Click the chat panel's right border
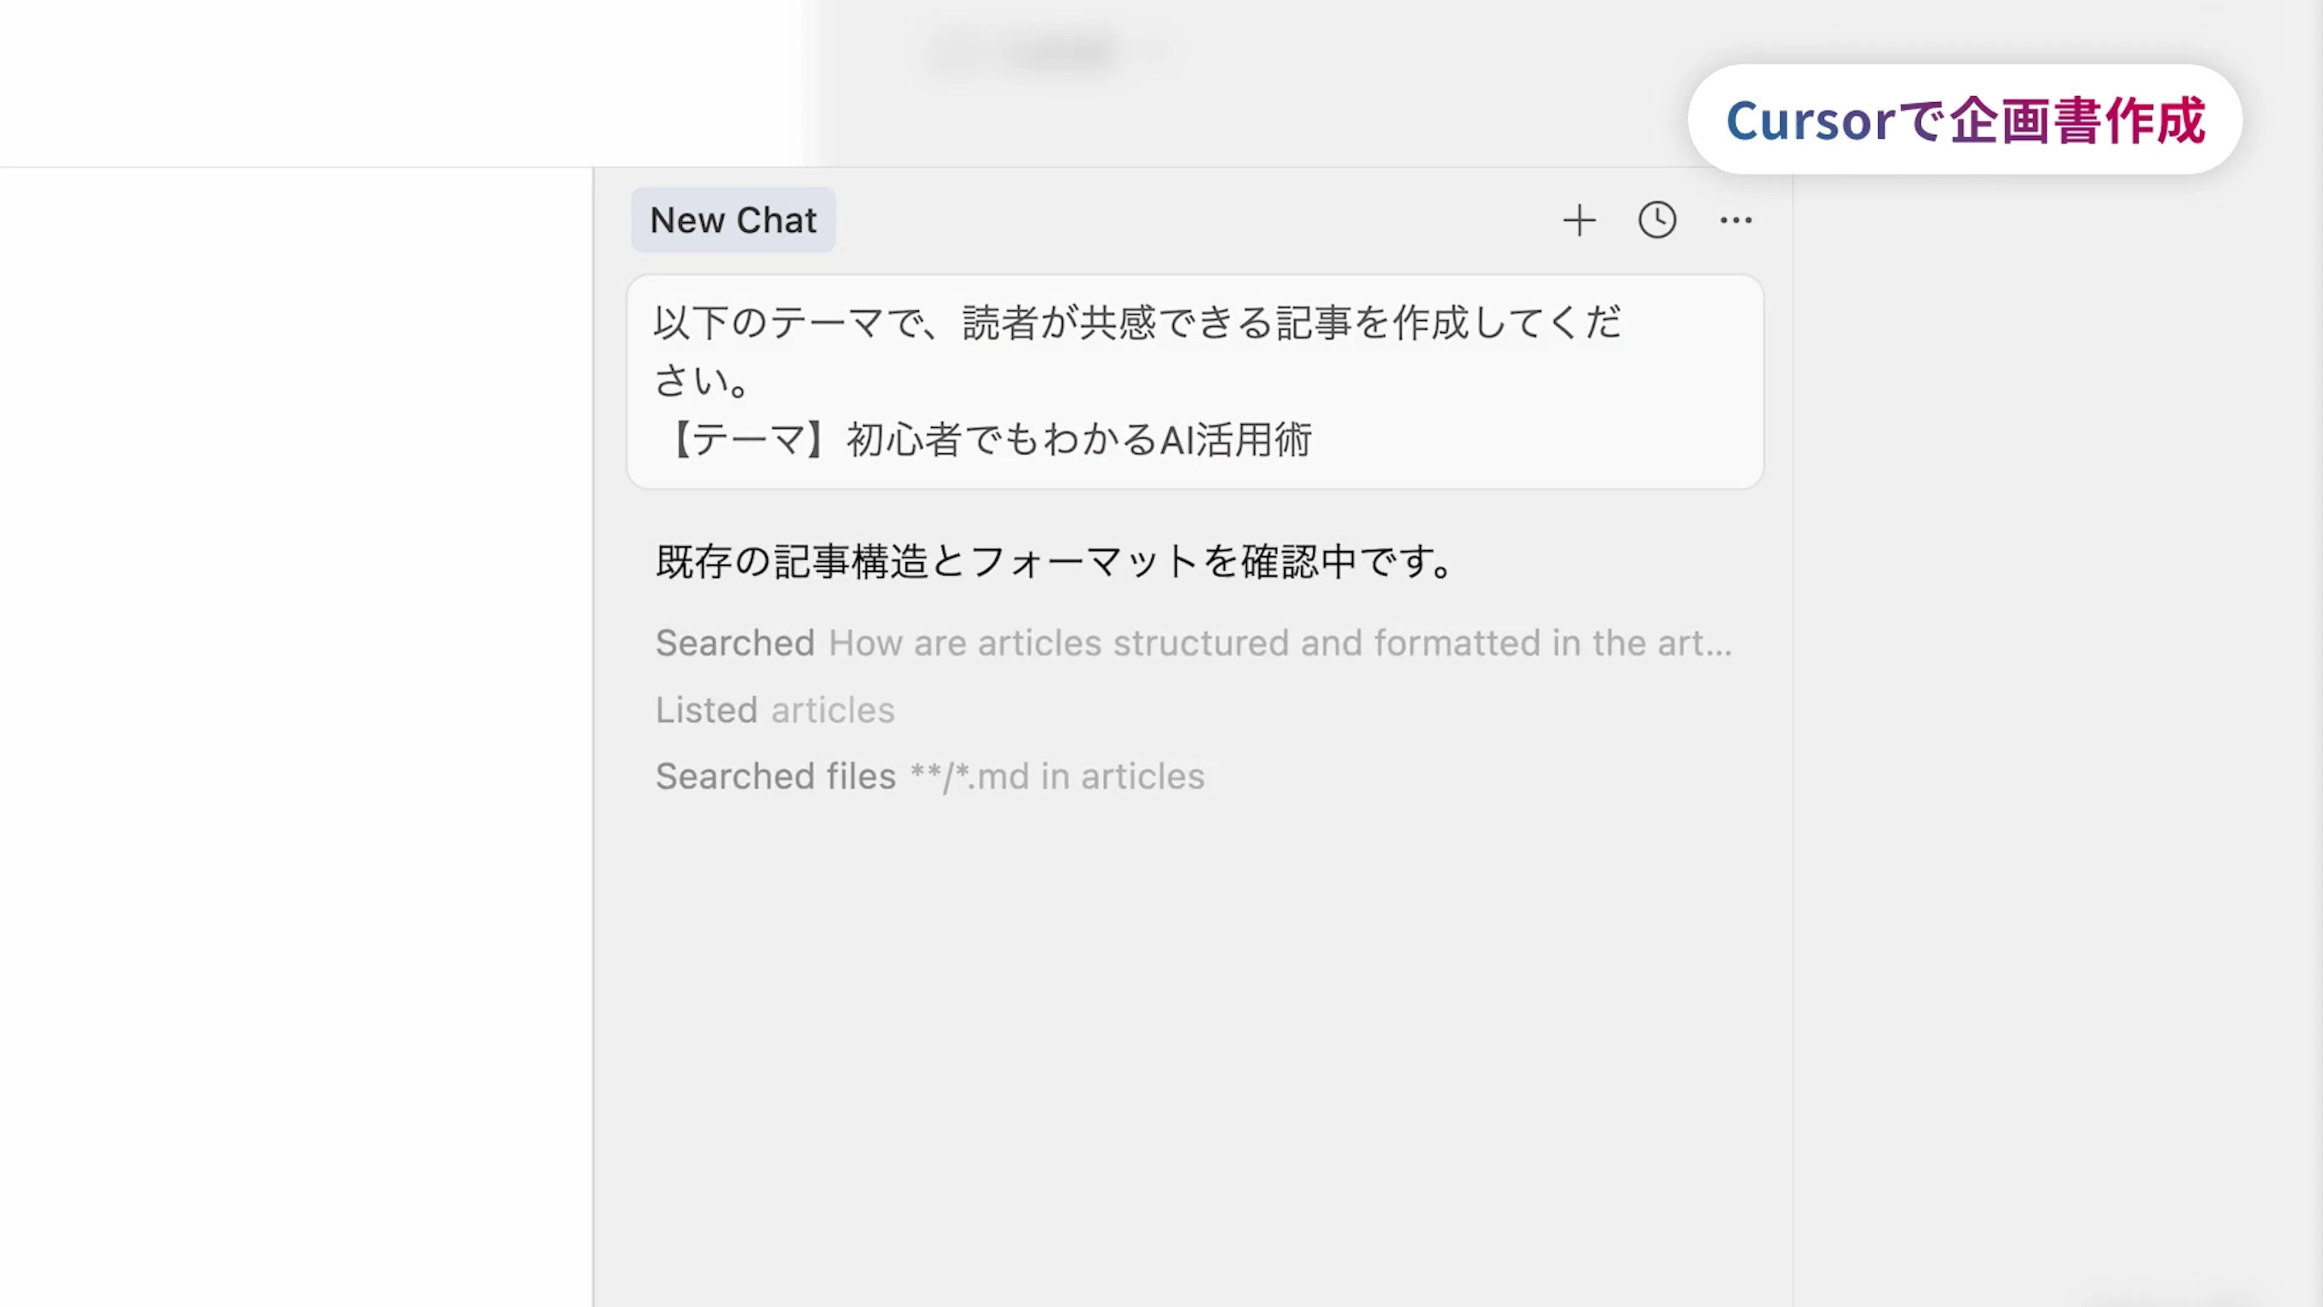This screenshot has height=1307, width=2323. click(1792, 722)
